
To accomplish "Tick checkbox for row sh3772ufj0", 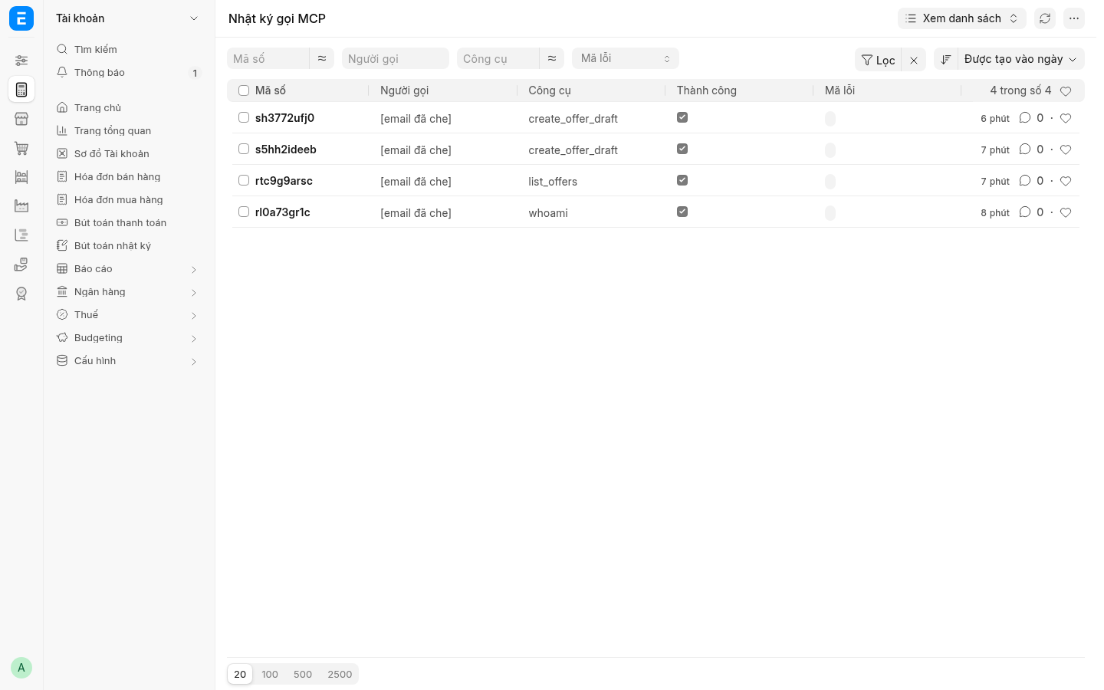I will (244, 117).
